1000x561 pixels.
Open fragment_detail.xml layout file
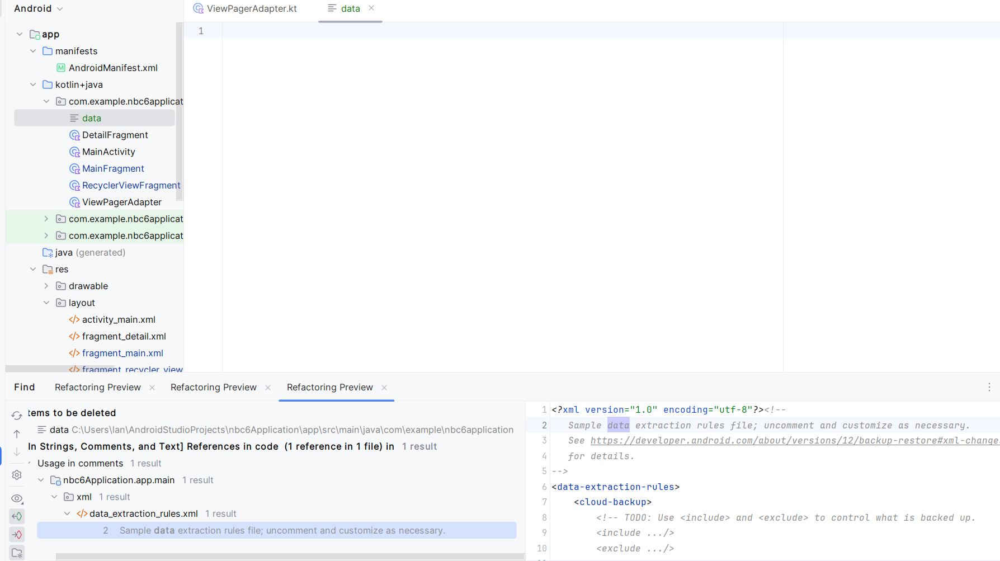pyautogui.click(x=124, y=337)
